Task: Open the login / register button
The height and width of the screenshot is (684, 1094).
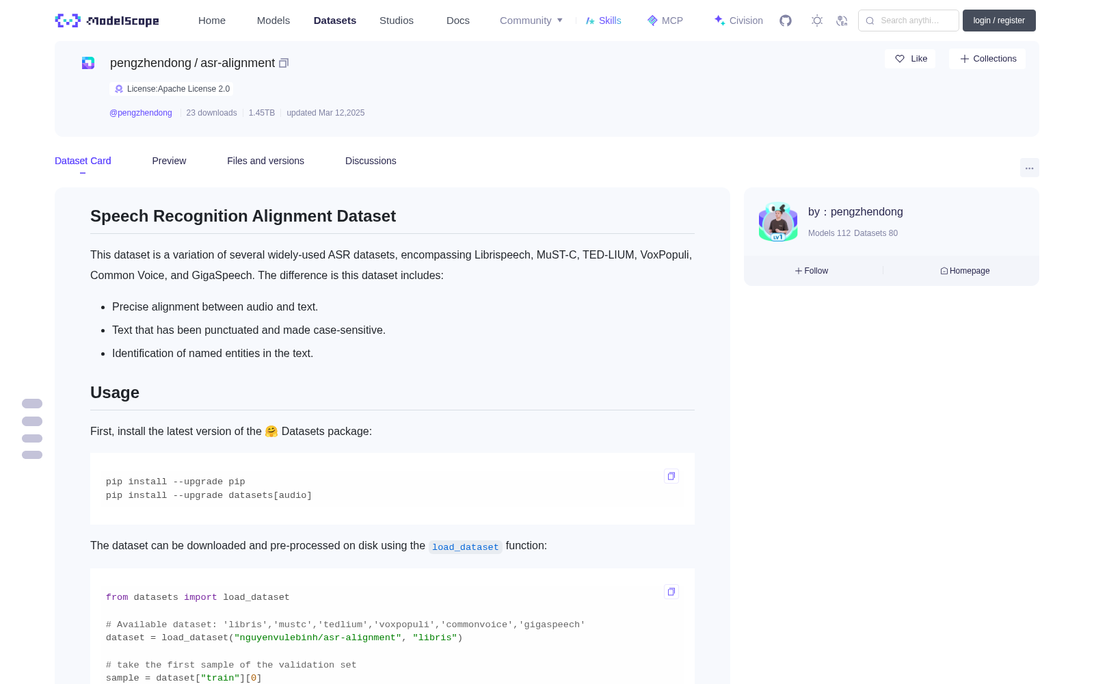Action: click(999, 21)
